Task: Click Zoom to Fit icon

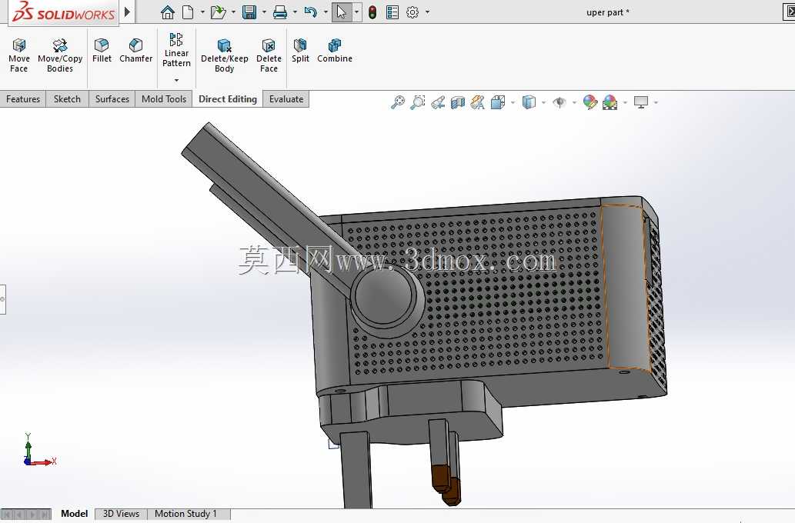Action: 397,102
